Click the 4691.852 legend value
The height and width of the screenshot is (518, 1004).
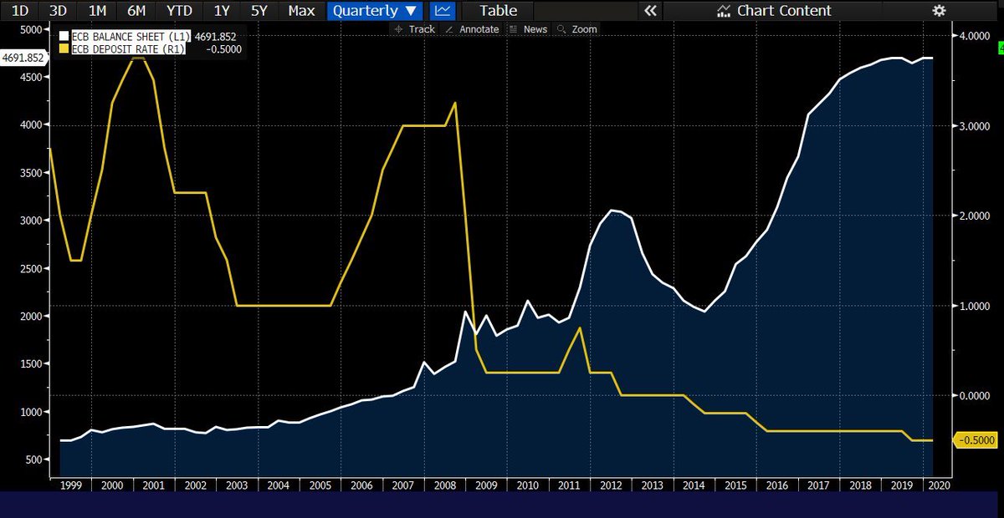click(215, 37)
